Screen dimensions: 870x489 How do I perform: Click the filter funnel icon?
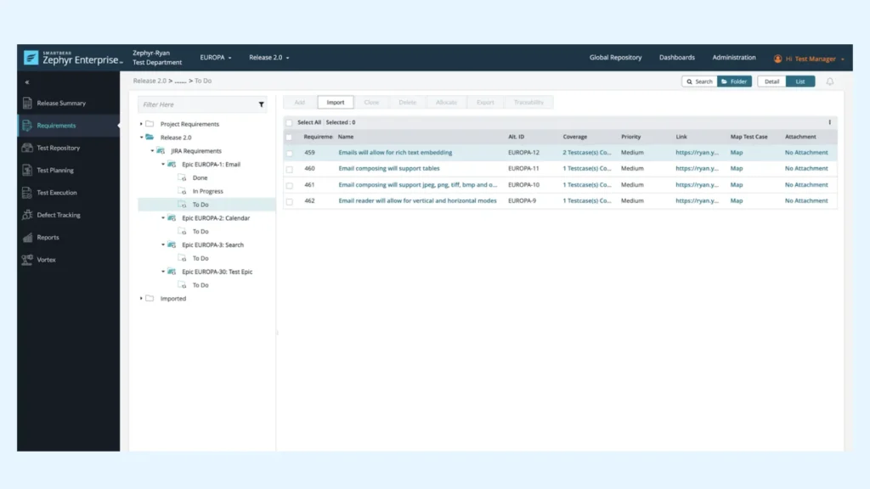(262, 104)
